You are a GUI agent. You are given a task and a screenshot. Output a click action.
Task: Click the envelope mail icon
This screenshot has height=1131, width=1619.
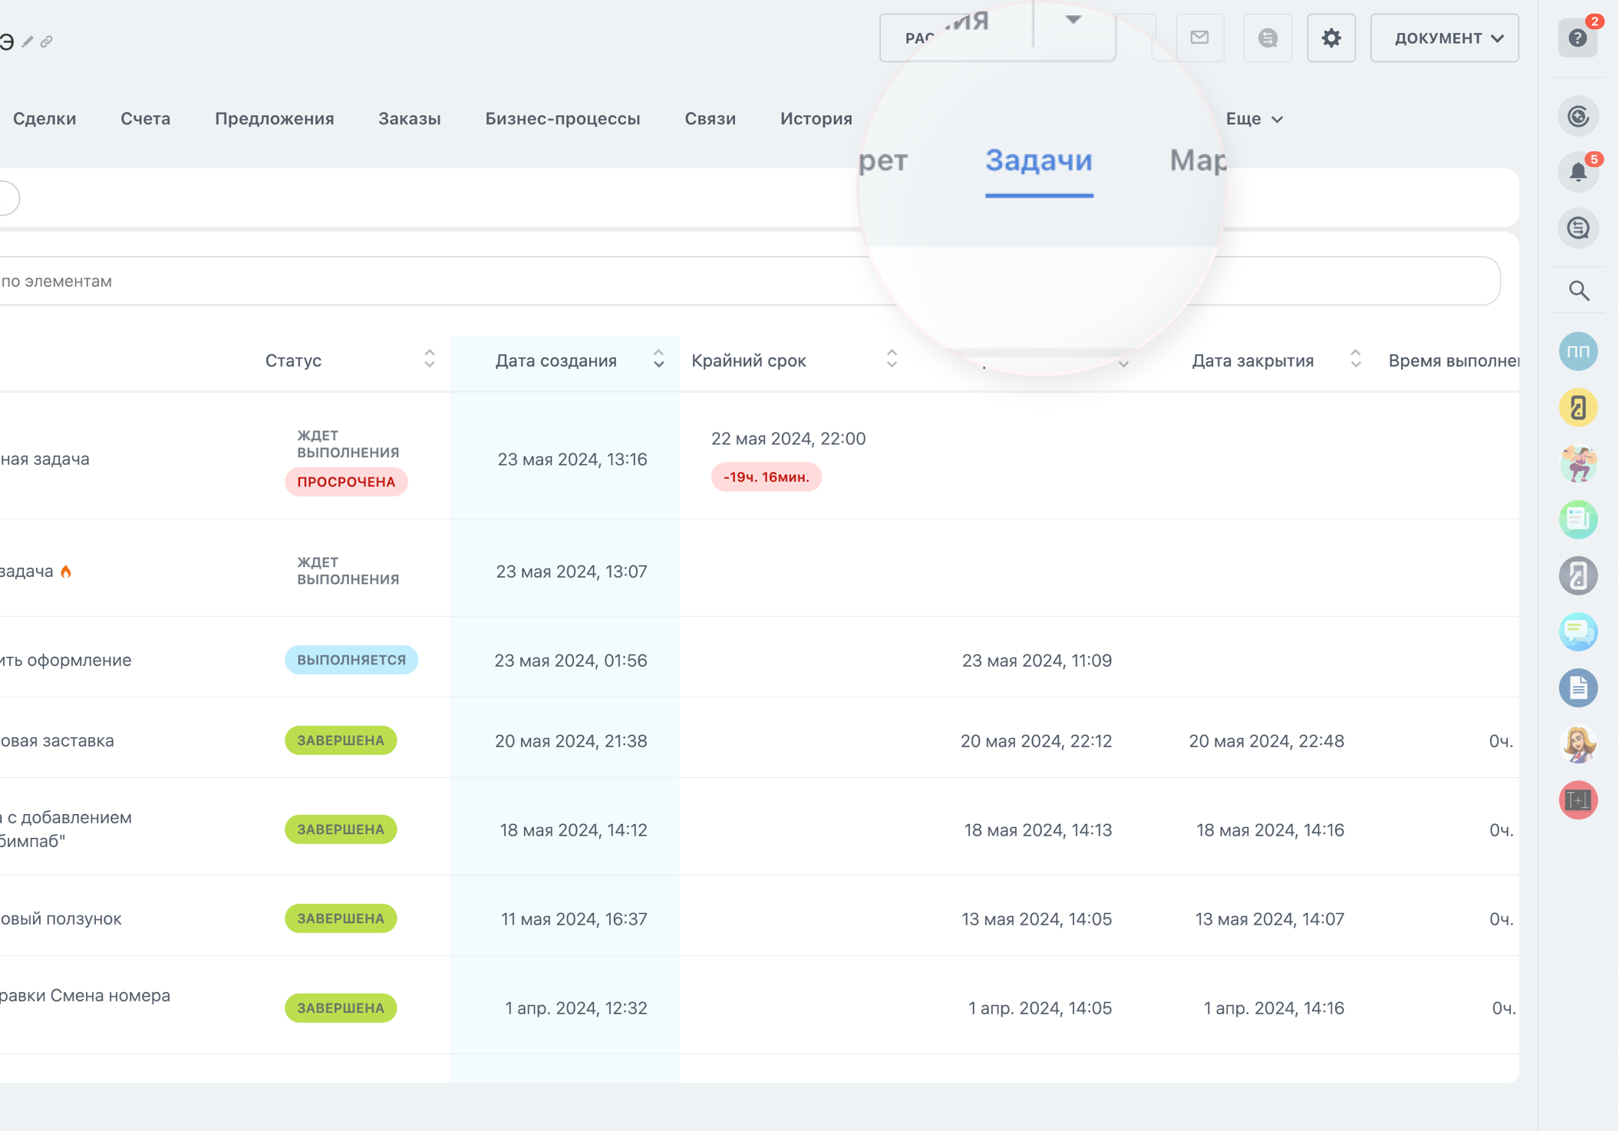coord(1199,38)
